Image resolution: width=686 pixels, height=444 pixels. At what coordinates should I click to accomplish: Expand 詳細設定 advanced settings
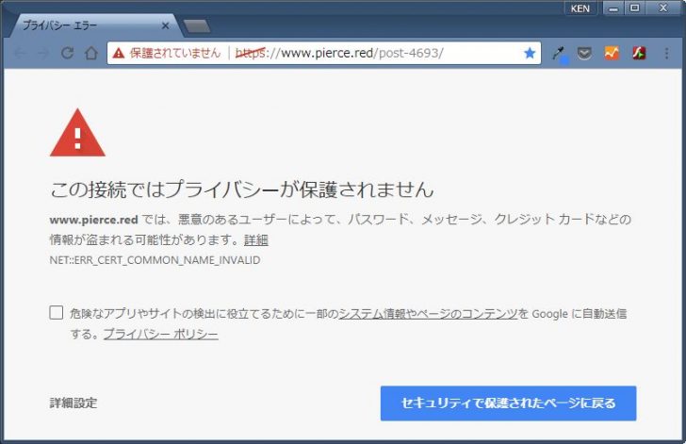(x=73, y=403)
